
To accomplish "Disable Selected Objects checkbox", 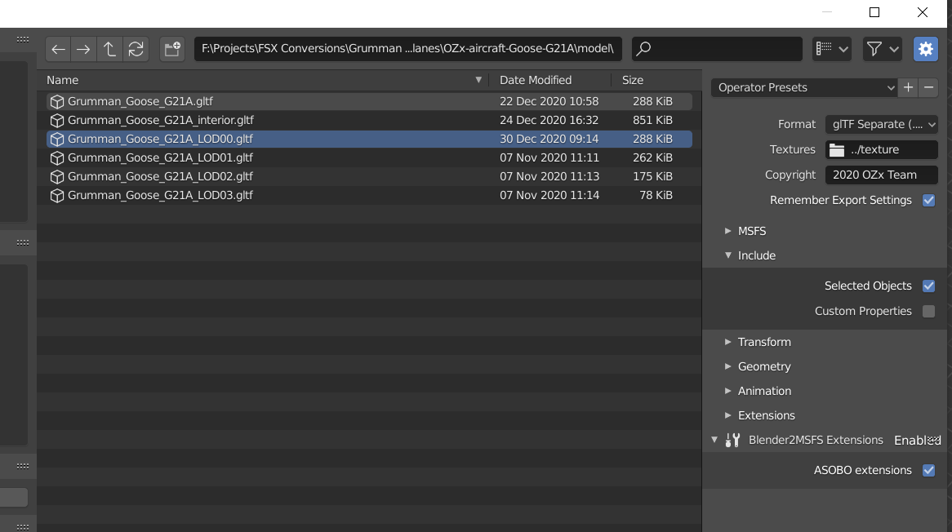I will [x=928, y=286].
